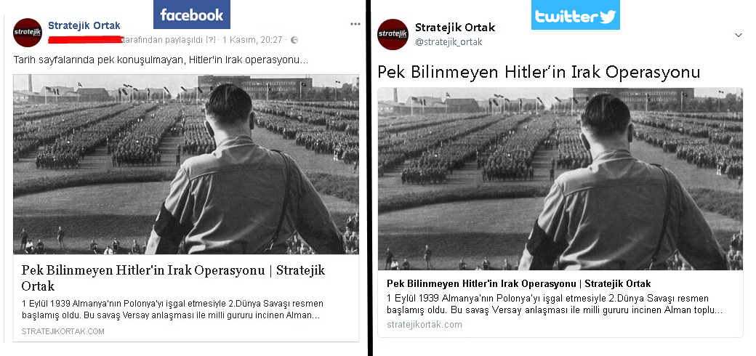This screenshot has height=356, width=756.
Task: Click the [?] help marker beside paylaşıldı
Action: [x=211, y=40]
